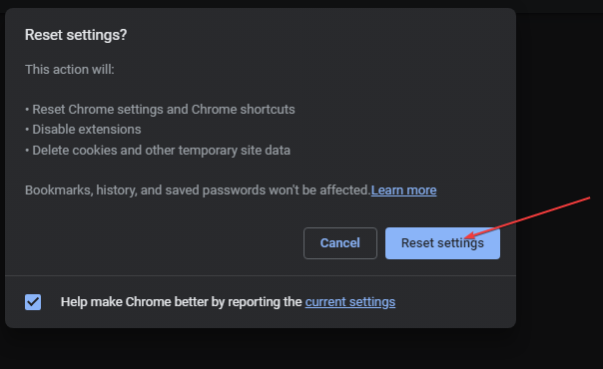Click the words "Chrome shortcuts" in first bullet

(243, 110)
